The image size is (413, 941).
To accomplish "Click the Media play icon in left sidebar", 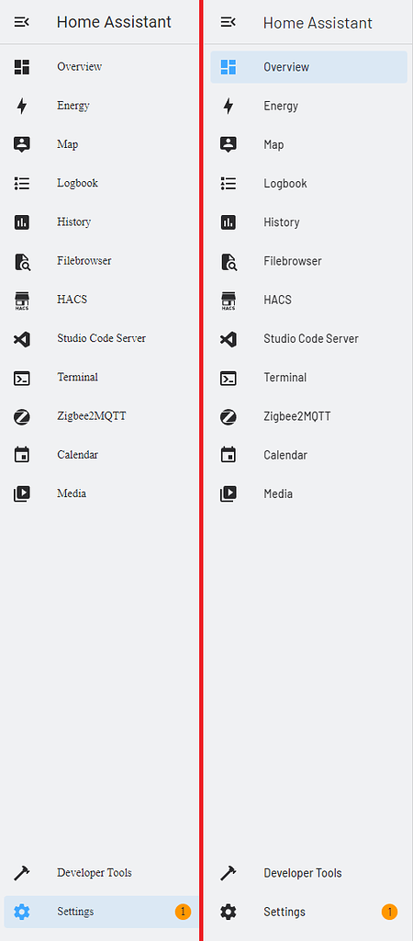I will point(22,493).
